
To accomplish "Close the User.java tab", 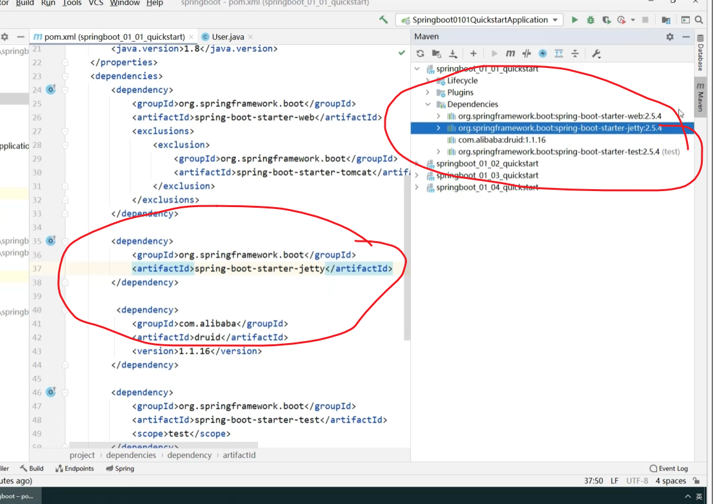I will tap(250, 37).
